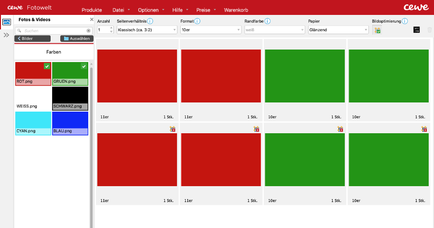Click the trash delete icon
This screenshot has height=228, width=434.
(430, 30)
